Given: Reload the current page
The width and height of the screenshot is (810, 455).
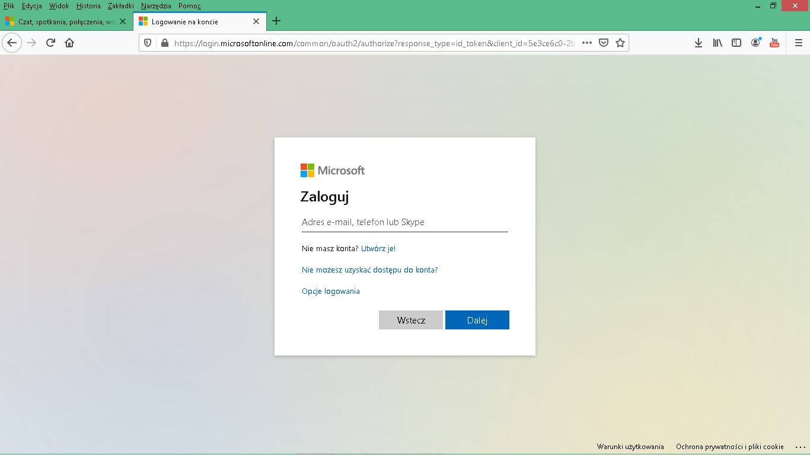Looking at the screenshot, I should click(50, 43).
